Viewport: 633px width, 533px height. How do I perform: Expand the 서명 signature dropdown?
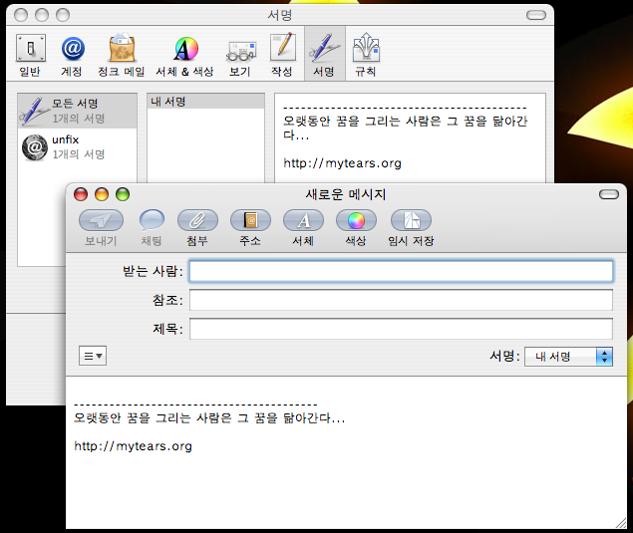(x=568, y=357)
